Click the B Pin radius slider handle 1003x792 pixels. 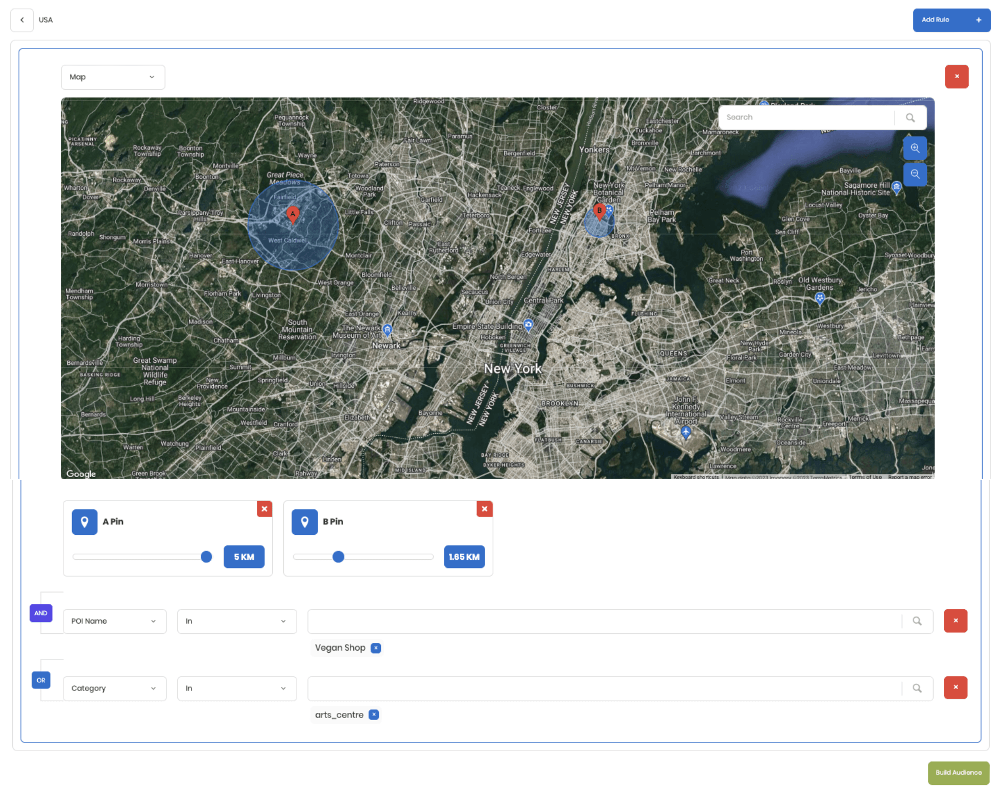338,557
